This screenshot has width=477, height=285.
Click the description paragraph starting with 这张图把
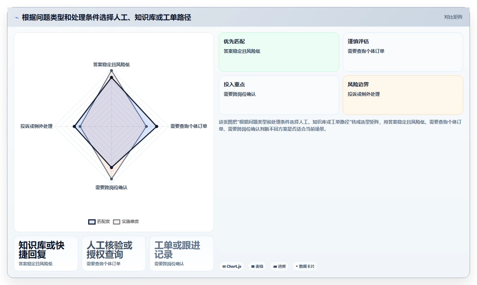(x=340, y=125)
